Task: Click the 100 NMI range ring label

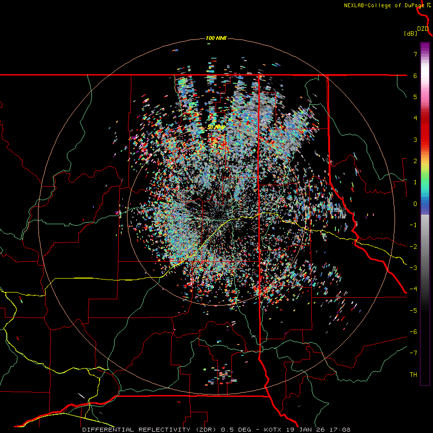Action: click(216, 38)
